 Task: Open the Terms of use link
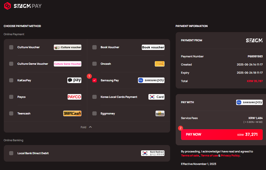(209, 155)
